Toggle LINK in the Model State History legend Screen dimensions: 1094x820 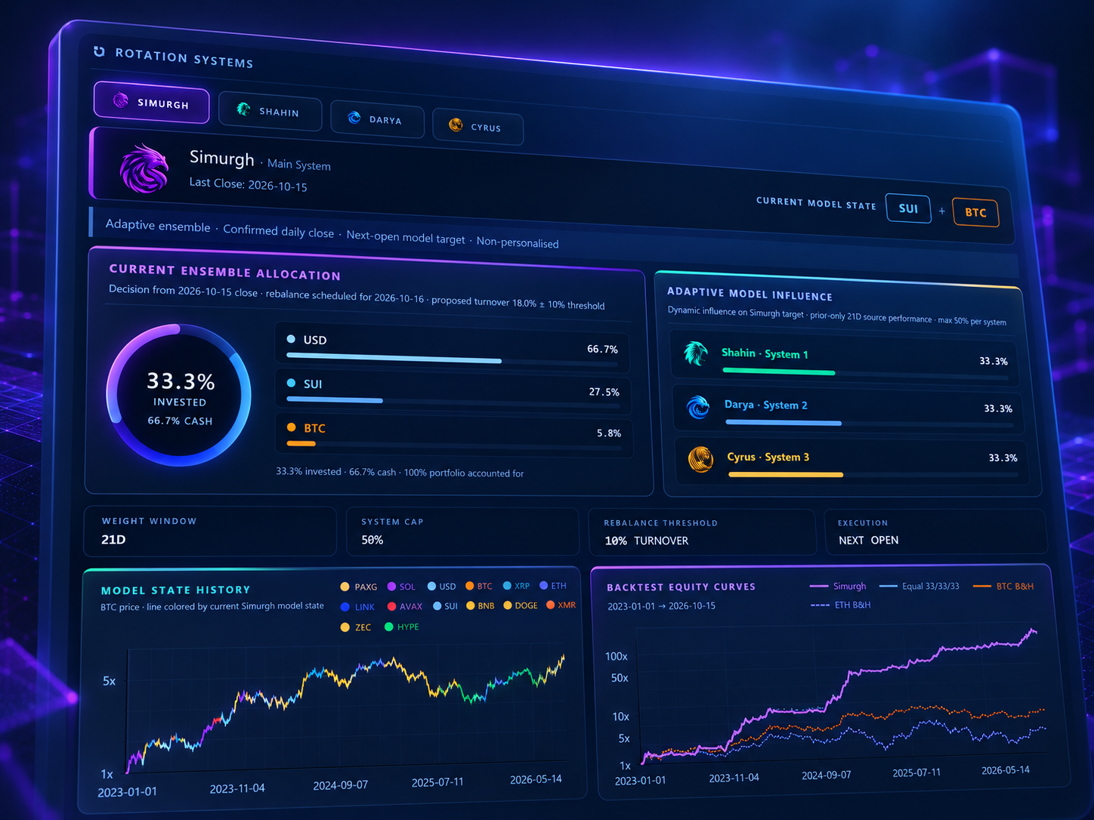click(358, 607)
